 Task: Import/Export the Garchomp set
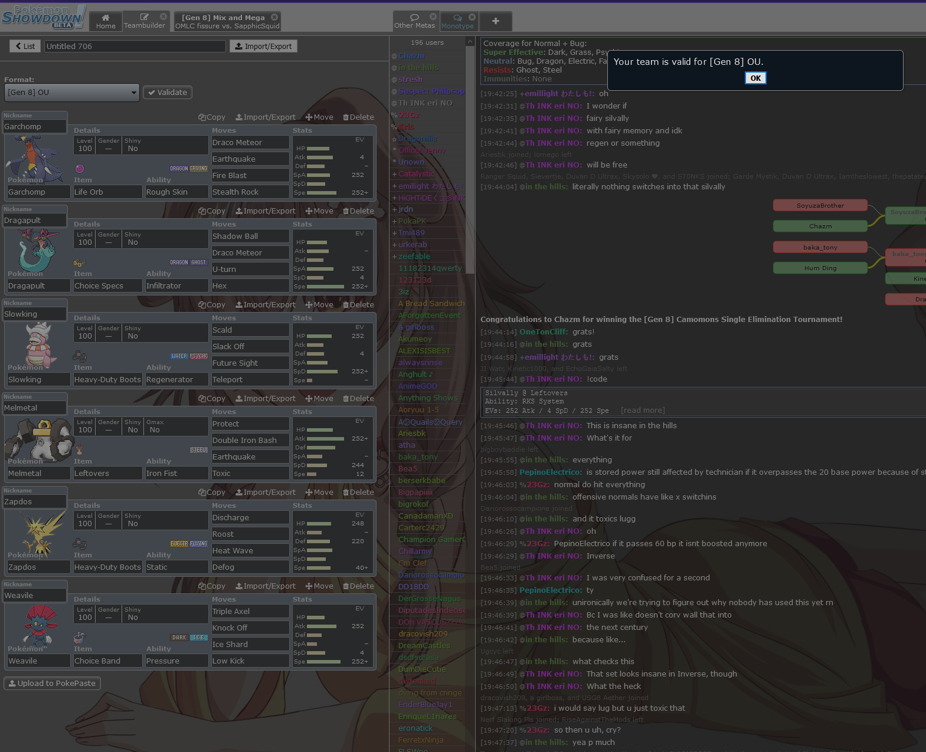266,117
